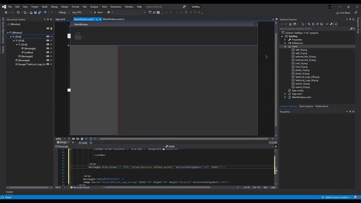Switch to the MainWindow.xaml.cs tab
Image resolution: width=361 pixels, height=203 pixels.
114,19
